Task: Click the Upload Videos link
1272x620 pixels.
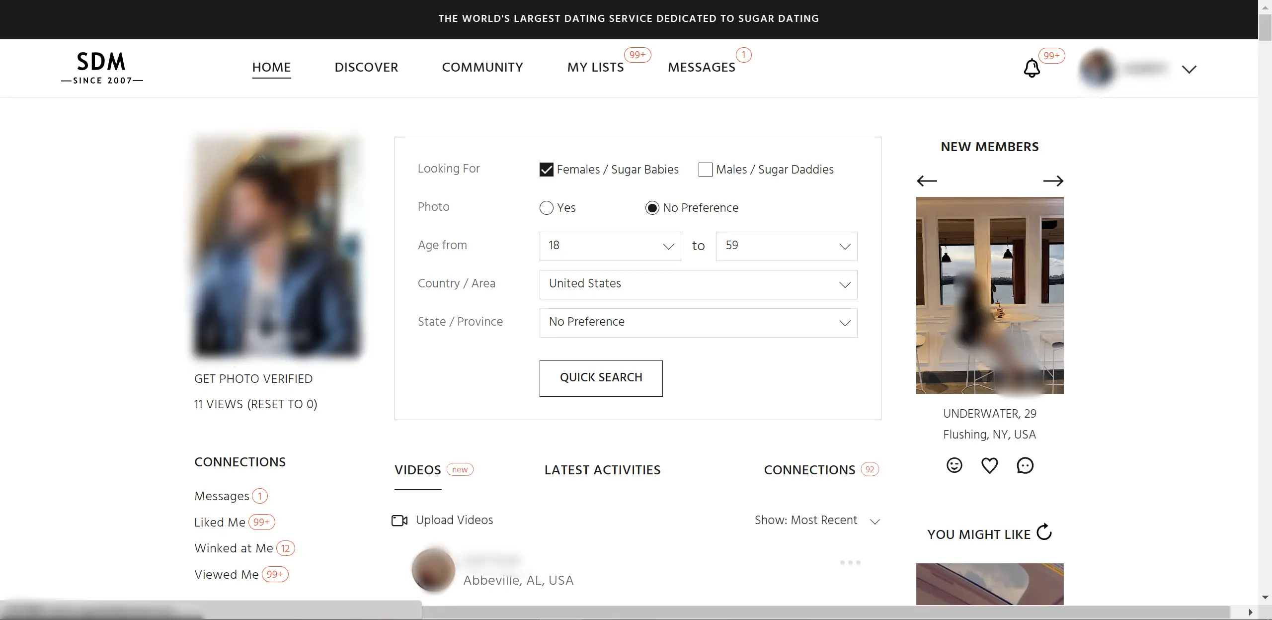Action: click(x=454, y=520)
